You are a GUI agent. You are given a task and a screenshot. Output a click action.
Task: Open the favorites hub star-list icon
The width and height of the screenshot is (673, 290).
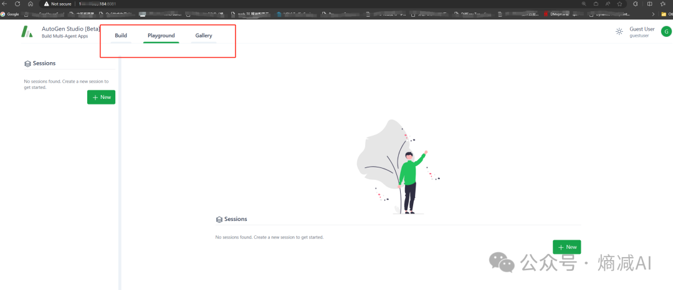click(x=662, y=4)
